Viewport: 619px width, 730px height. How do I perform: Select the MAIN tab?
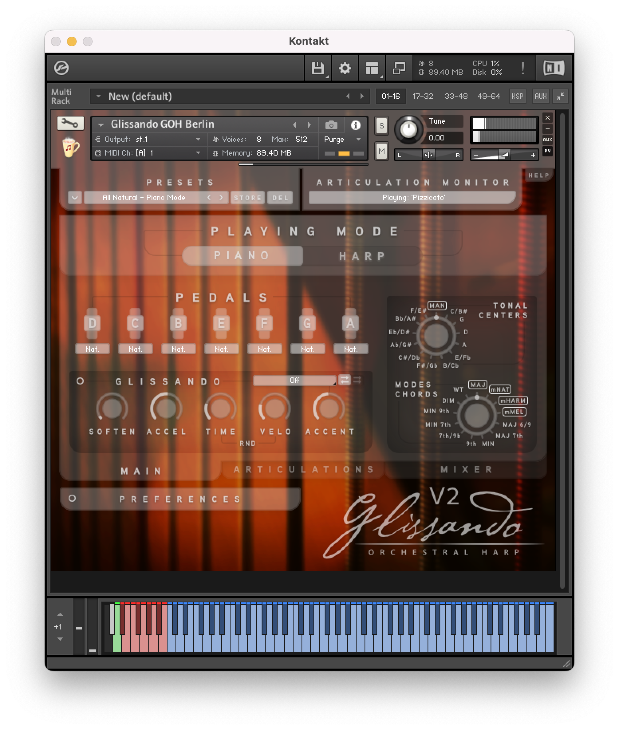pyautogui.click(x=140, y=471)
